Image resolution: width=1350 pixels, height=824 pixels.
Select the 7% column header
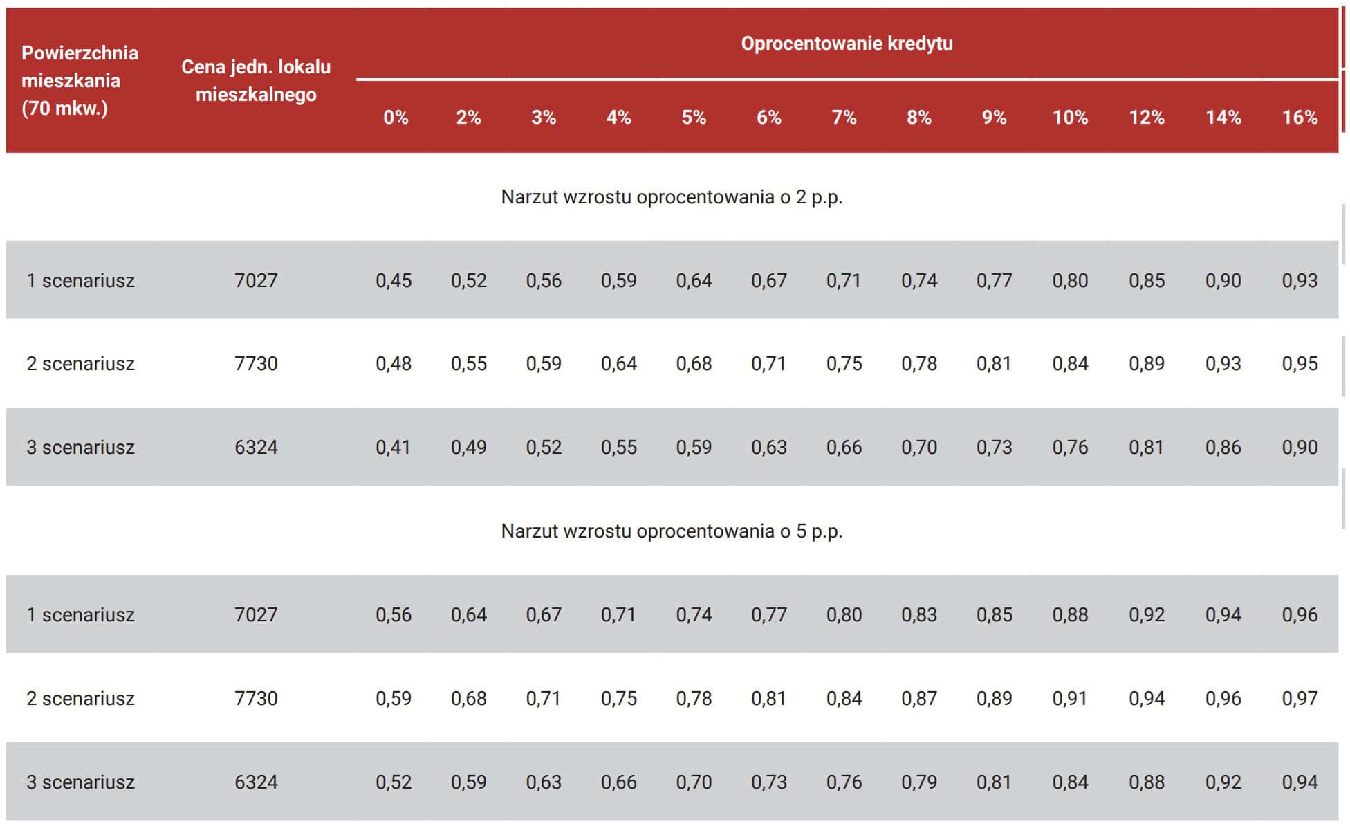(844, 118)
